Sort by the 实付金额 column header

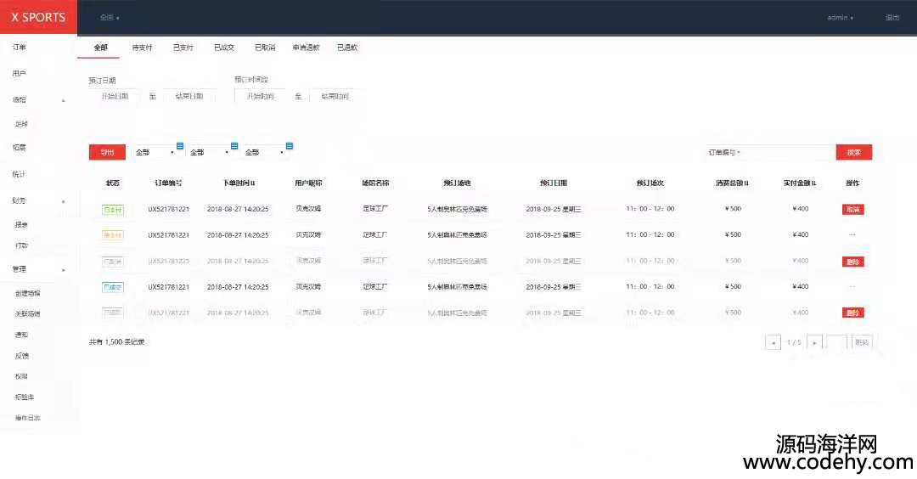pyautogui.click(x=800, y=183)
